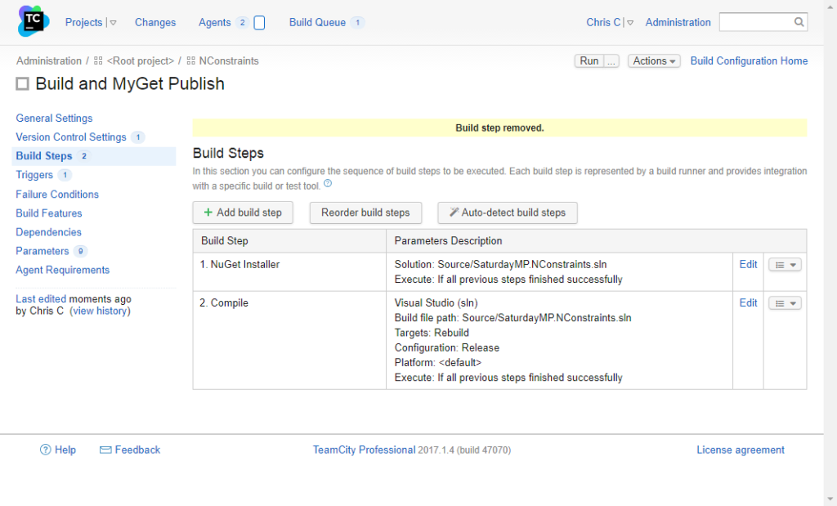837x506 pixels.
Task: Open Compile step options dropdown
Action: tap(785, 303)
